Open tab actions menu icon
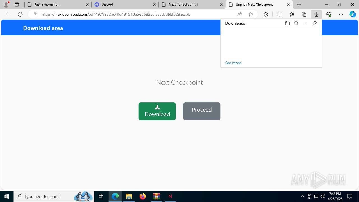359x202 pixels. 17,4
